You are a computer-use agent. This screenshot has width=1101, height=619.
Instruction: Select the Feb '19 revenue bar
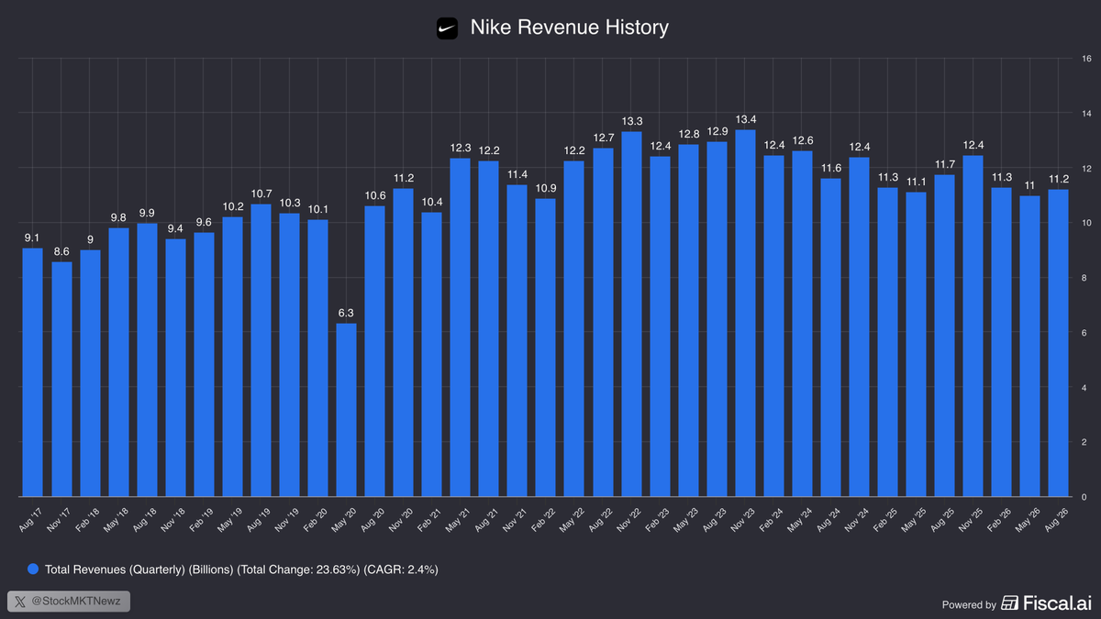(x=204, y=364)
